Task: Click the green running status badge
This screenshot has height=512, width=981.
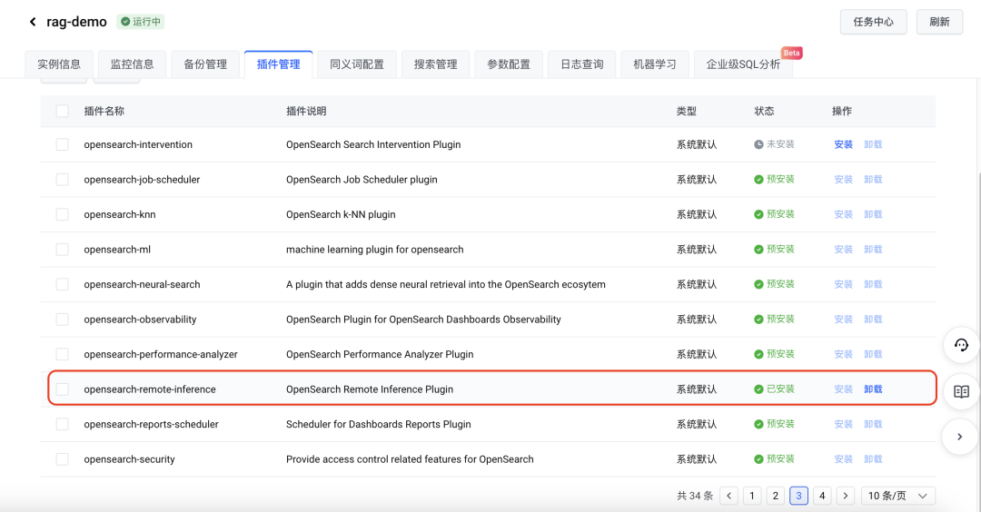Action: point(141,22)
